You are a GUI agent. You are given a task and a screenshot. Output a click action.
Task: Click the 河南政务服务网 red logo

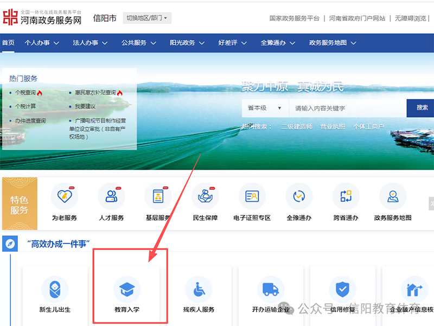10,17
